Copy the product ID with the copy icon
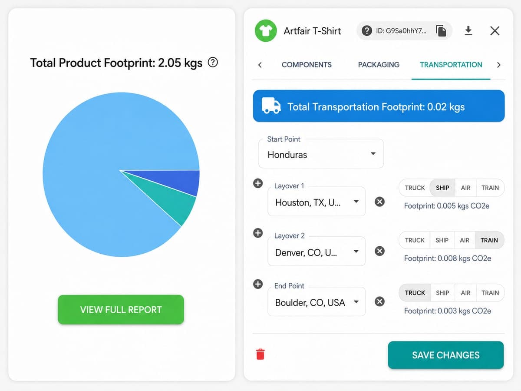 pos(441,31)
